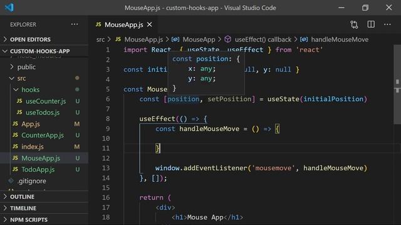The image size is (401, 225).
Task: Click the useEffect call on line 8
Action: pos(157,119)
